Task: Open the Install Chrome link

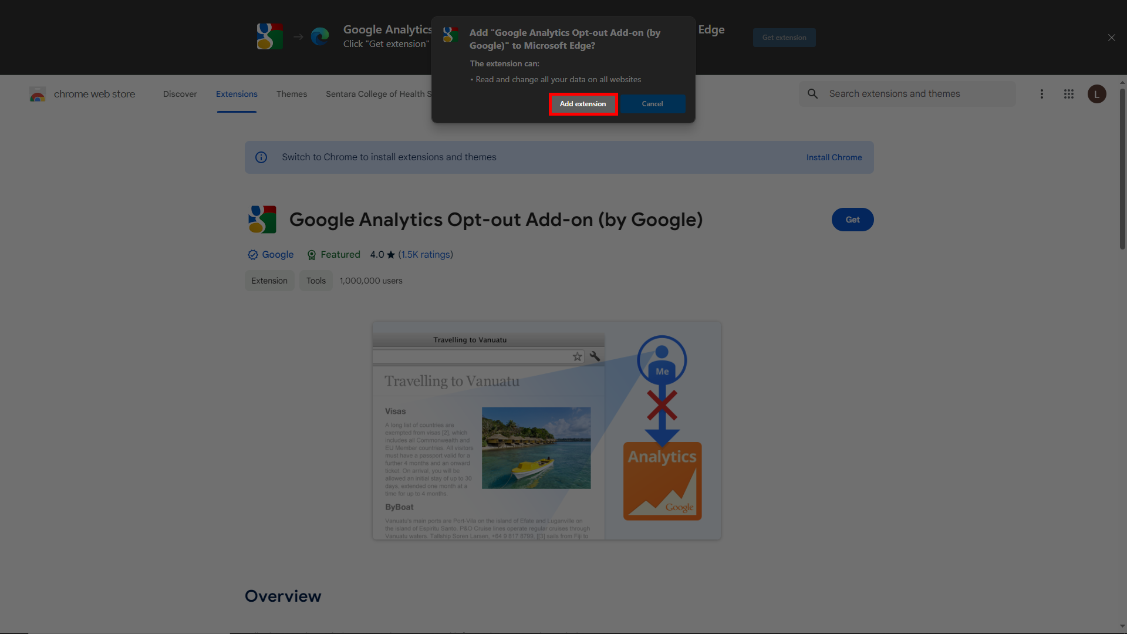Action: [x=834, y=157]
